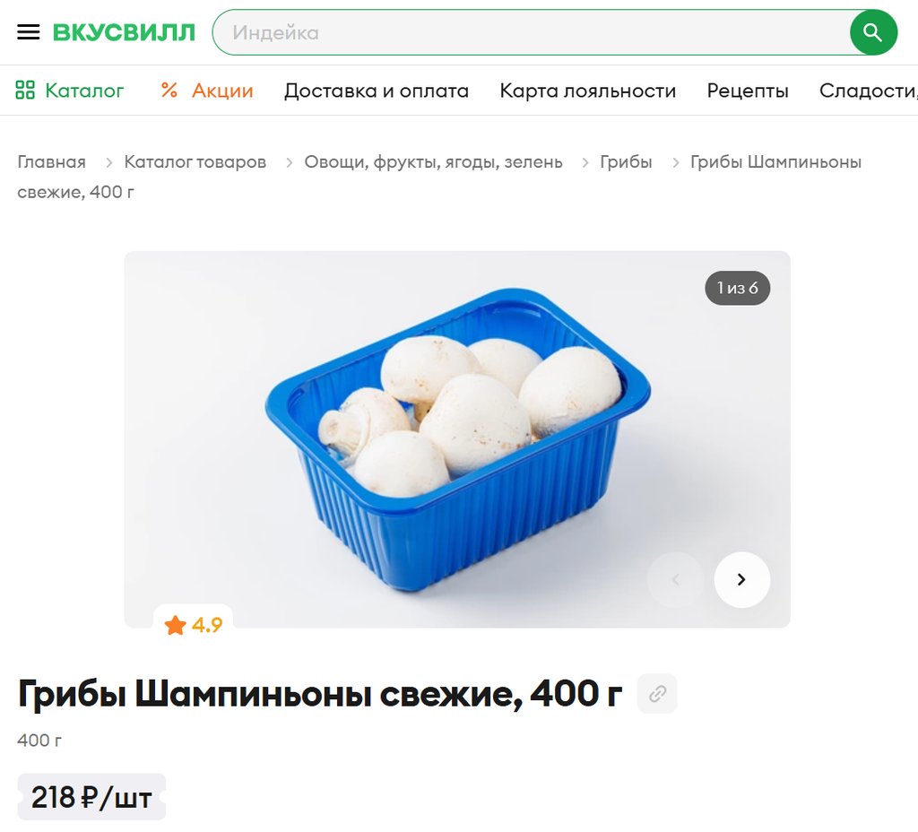Click the Главная breadcrumb link
This screenshot has height=832, width=918.
pos(51,161)
